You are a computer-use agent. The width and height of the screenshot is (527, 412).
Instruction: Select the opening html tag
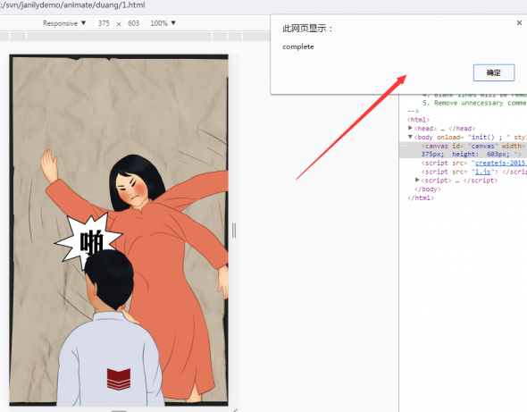coord(418,120)
